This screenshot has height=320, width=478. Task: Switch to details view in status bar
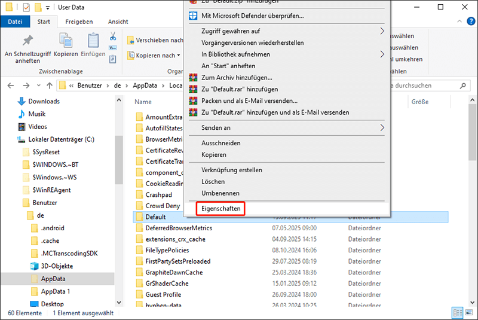(458, 313)
